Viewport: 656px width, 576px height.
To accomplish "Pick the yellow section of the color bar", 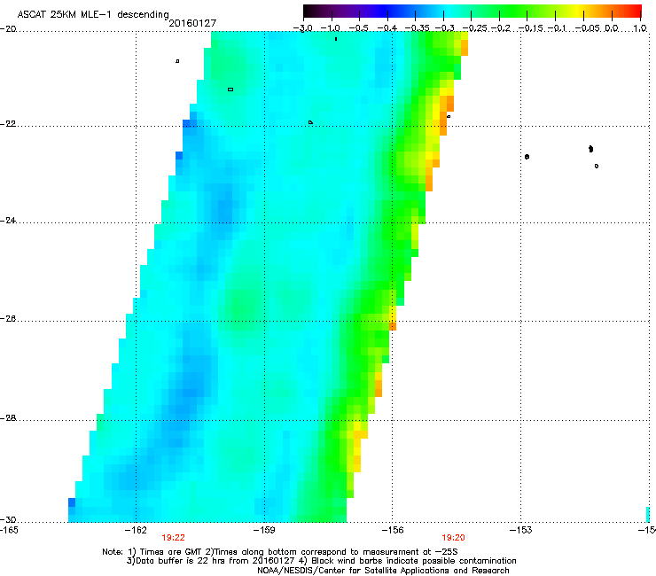I will click(577, 11).
